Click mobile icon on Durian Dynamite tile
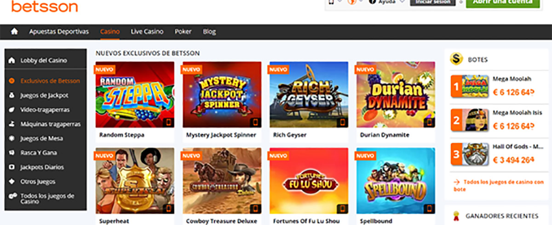The image size is (552, 225). tap(429, 122)
